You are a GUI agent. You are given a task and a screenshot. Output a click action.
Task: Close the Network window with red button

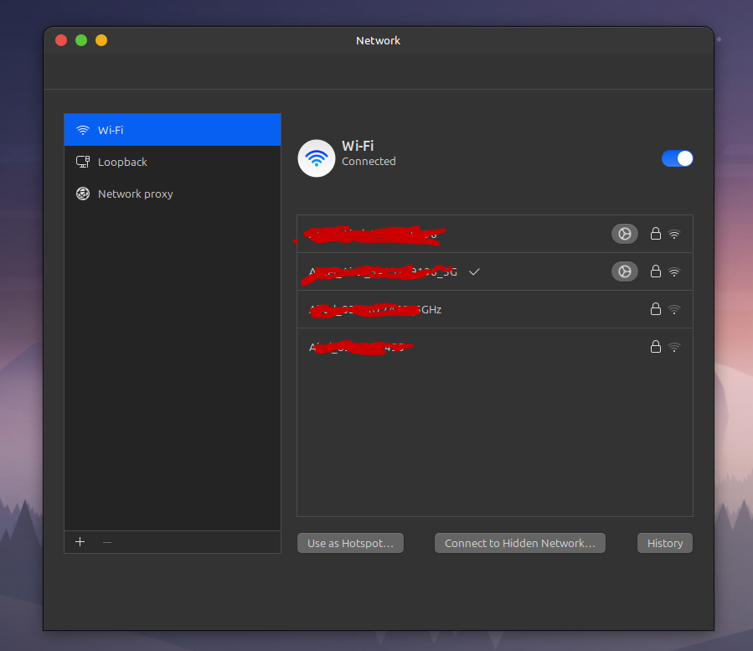click(x=61, y=40)
